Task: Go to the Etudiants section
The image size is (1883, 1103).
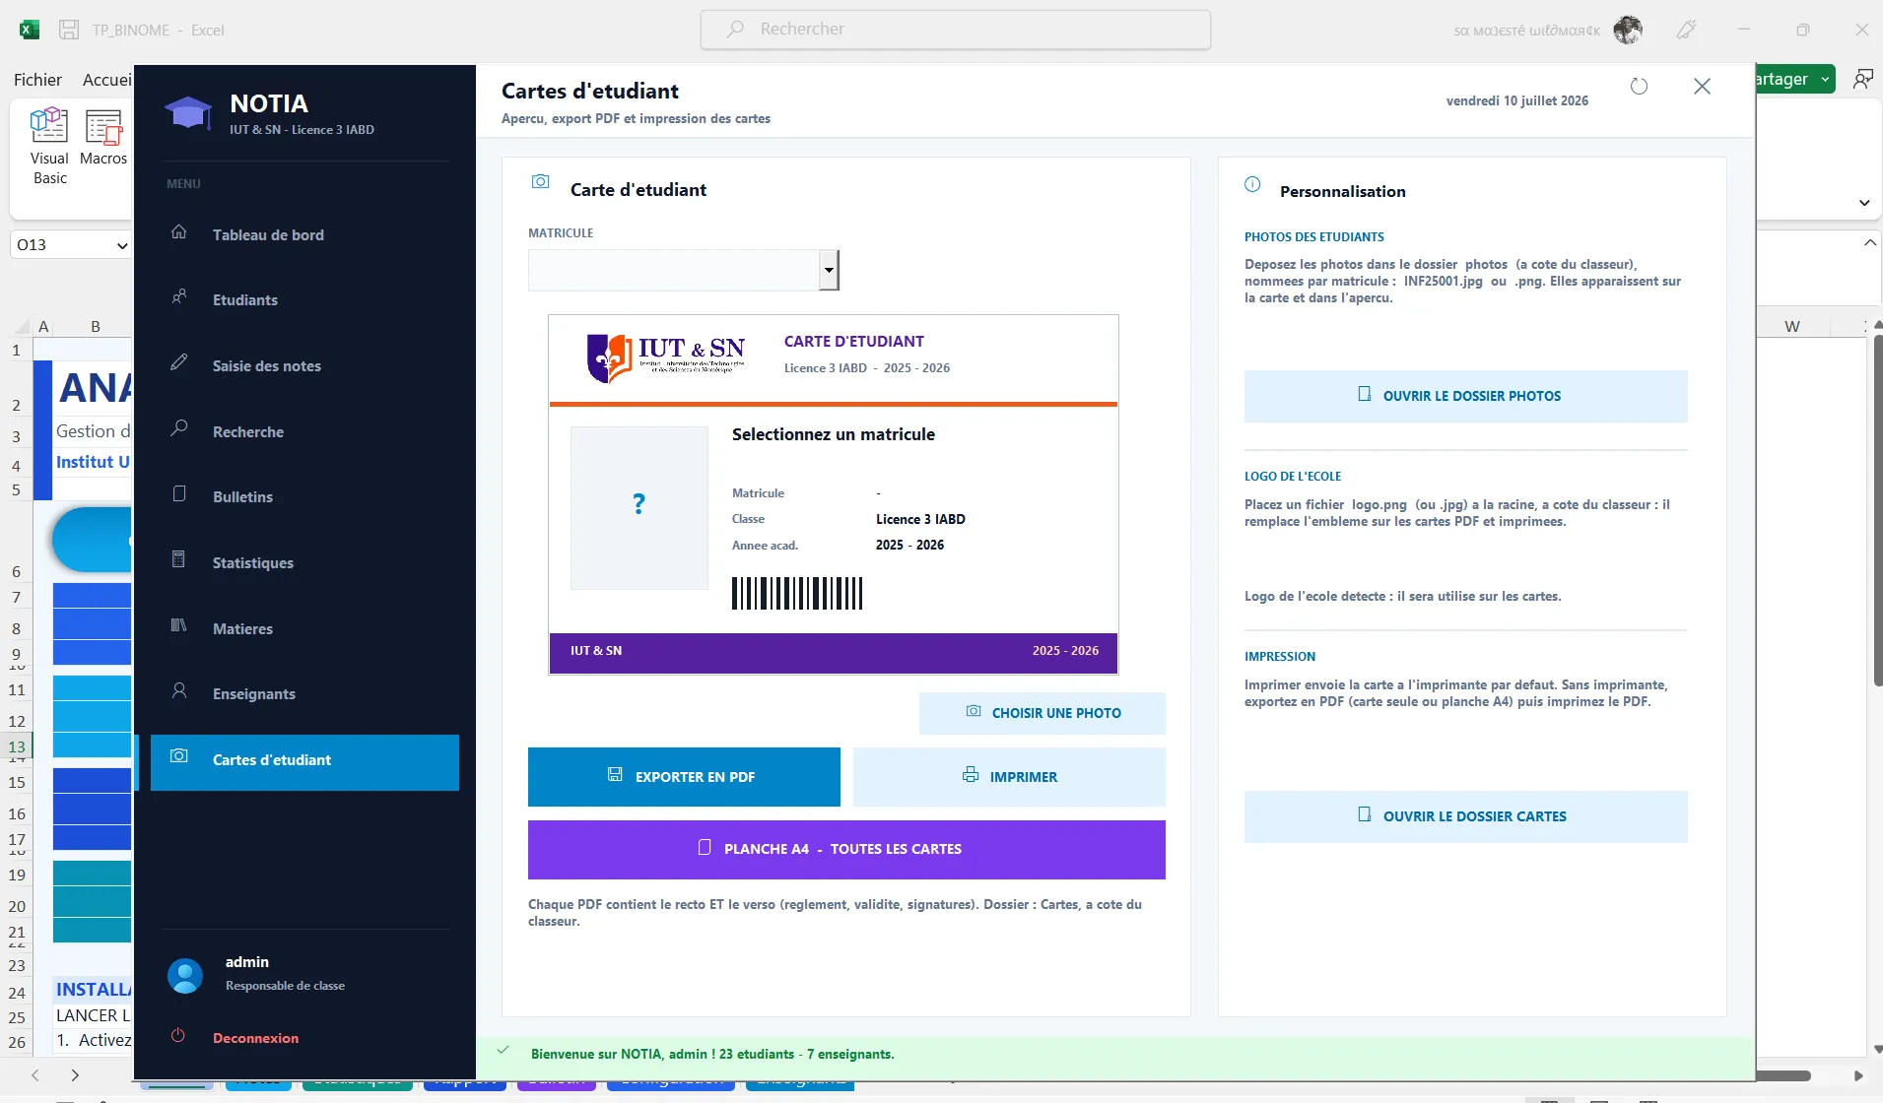Action: (x=304, y=299)
